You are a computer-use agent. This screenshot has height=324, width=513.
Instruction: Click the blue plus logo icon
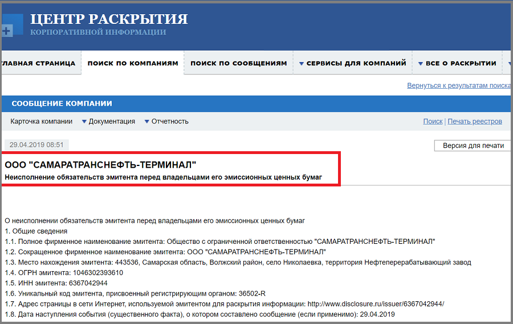click(12, 25)
